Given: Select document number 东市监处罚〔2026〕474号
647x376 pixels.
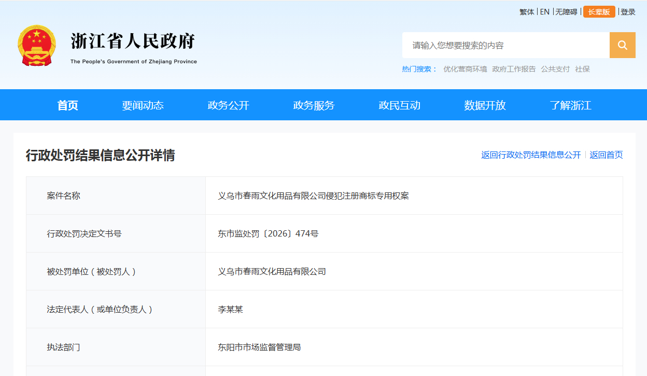Looking at the screenshot, I should tap(268, 233).
